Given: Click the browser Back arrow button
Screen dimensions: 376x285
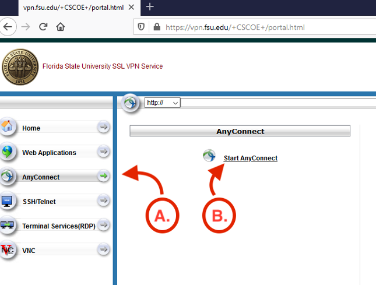Looking at the screenshot, I should tap(8, 27).
